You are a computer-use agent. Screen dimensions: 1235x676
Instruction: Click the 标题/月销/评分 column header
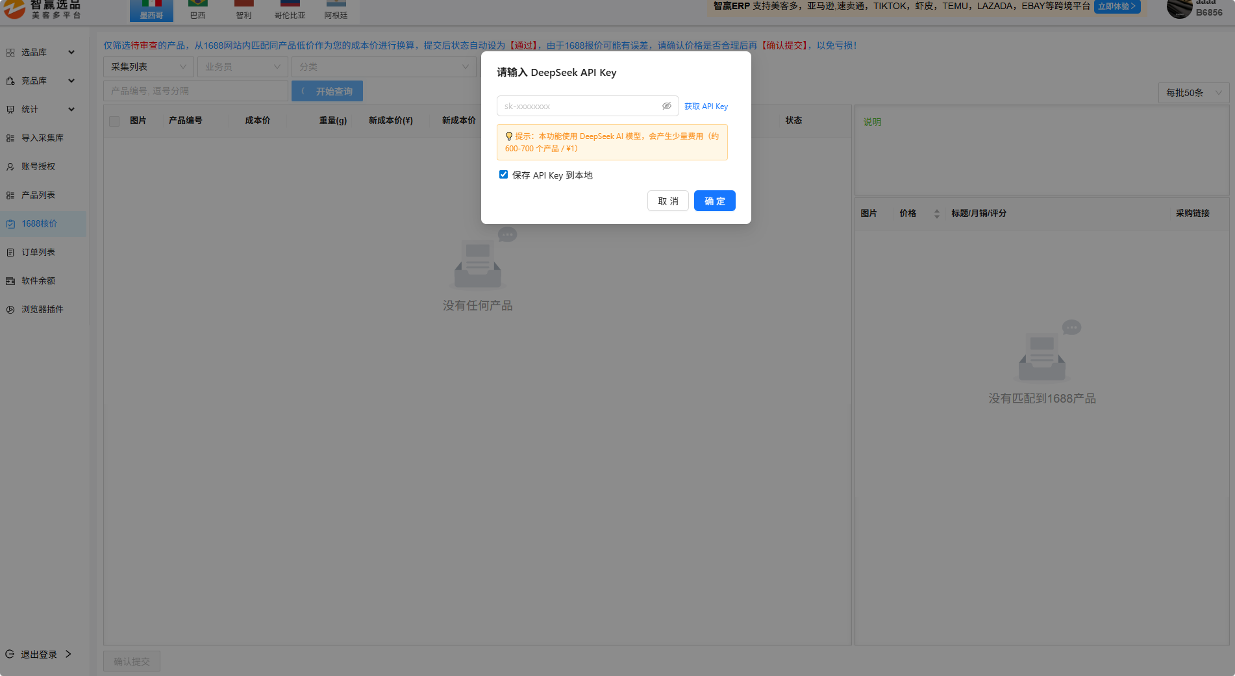click(979, 214)
